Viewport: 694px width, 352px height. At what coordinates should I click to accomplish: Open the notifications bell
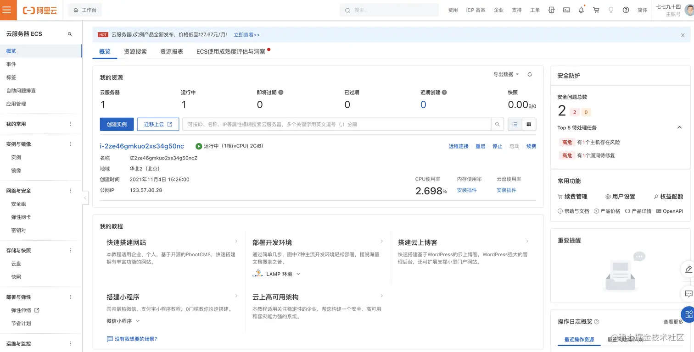click(582, 10)
